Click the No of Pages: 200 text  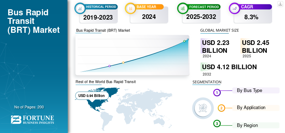click(29, 107)
